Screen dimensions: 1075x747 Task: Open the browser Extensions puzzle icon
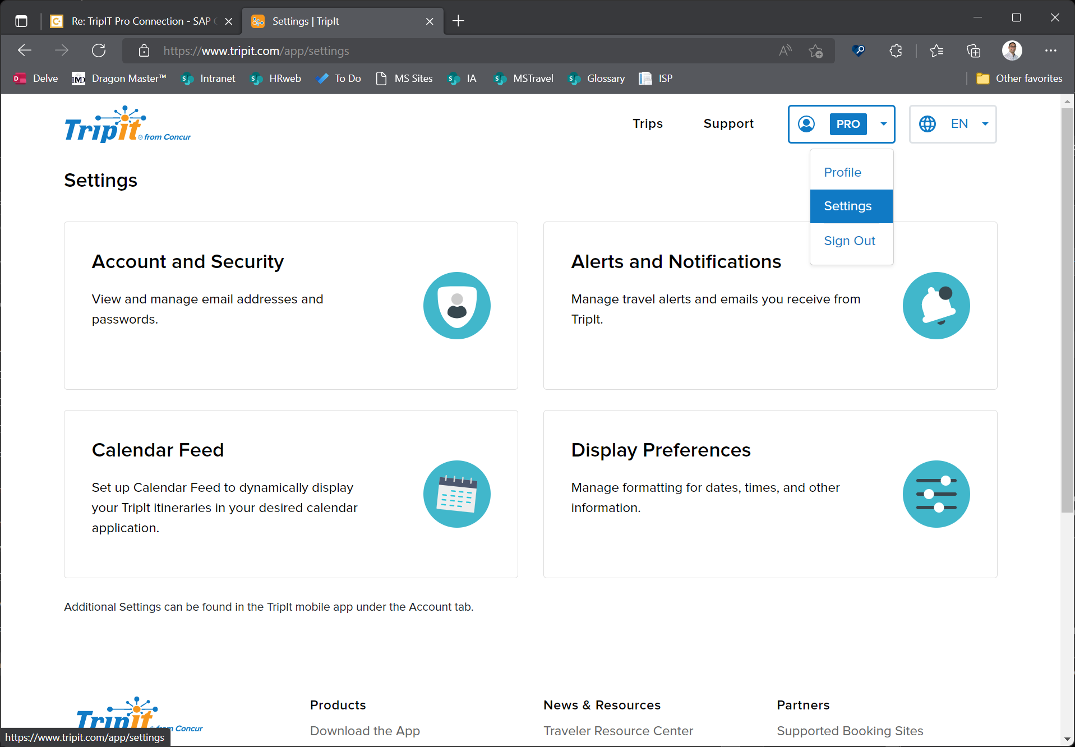click(896, 51)
